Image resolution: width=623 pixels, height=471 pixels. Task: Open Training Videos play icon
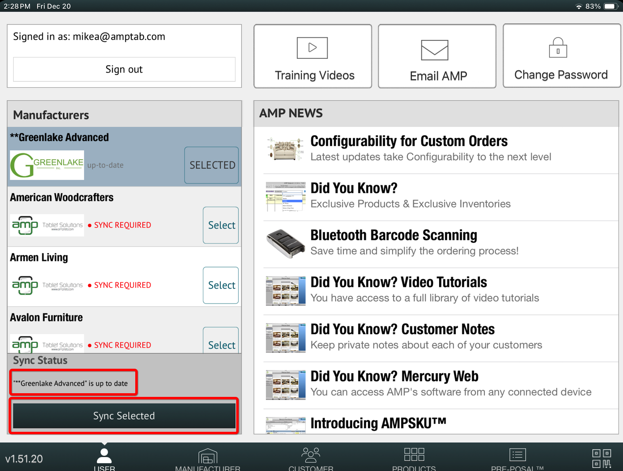pos(312,48)
